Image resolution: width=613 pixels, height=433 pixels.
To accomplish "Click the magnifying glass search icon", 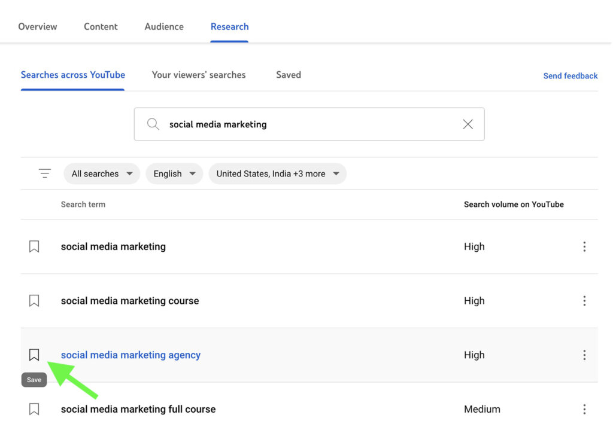I will click(153, 124).
